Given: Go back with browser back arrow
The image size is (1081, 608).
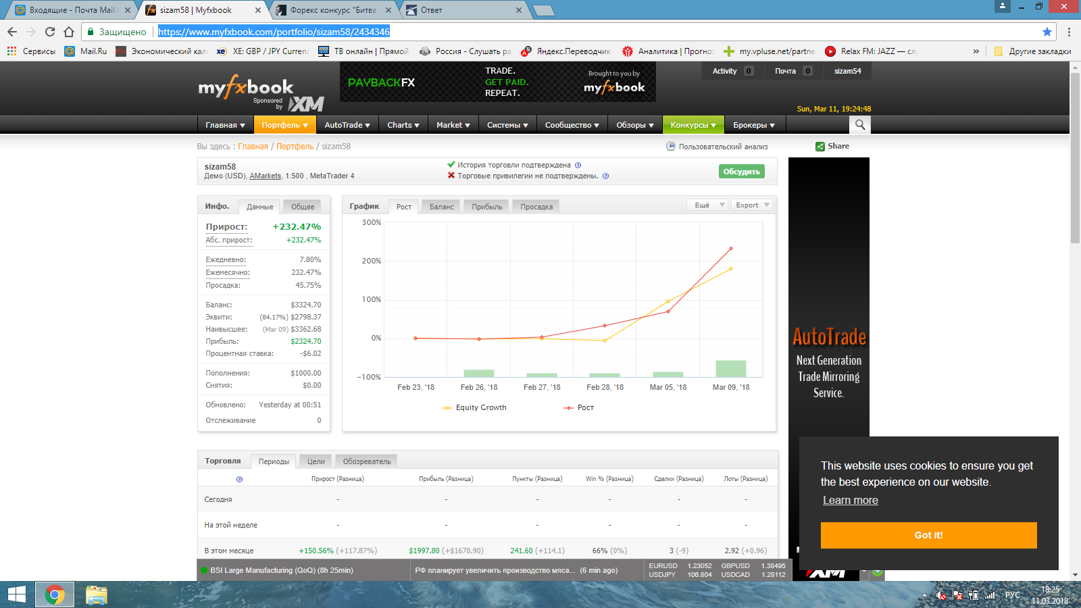Looking at the screenshot, I should pos(11,32).
